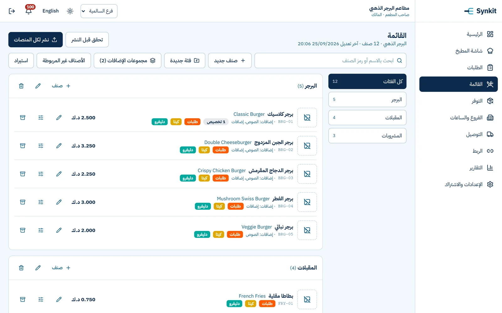Open الأصناف غير المربوطة list
The width and height of the screenshot is (502, 313).
[x=64, y=60]
